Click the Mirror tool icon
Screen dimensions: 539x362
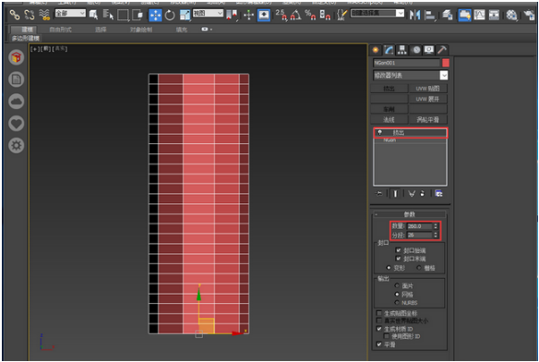point(415,15)
